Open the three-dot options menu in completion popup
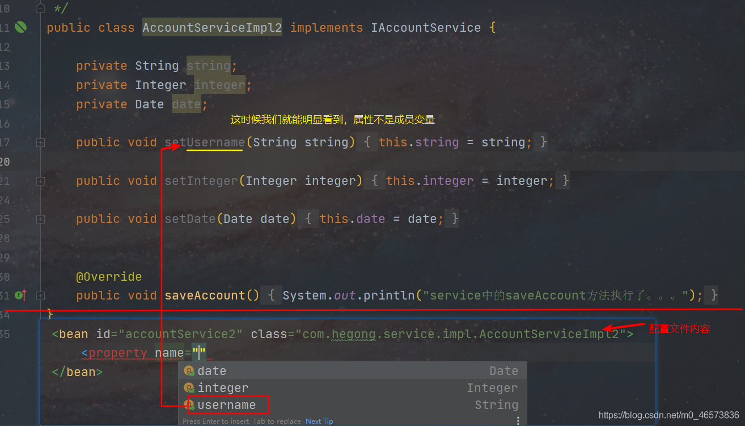The image size is (745, 426). click(518, 421)
